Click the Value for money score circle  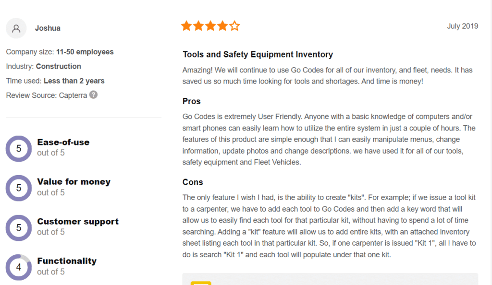click(x=19, y=188)
